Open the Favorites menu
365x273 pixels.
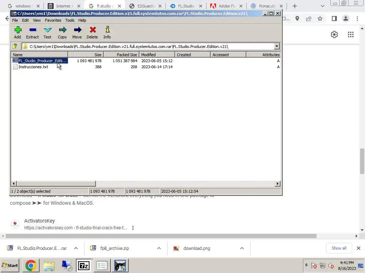pos(53,20)
